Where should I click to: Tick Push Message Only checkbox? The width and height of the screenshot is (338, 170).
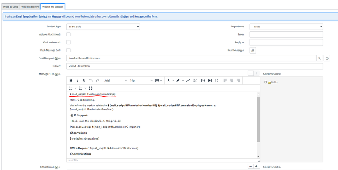[69, 50]
